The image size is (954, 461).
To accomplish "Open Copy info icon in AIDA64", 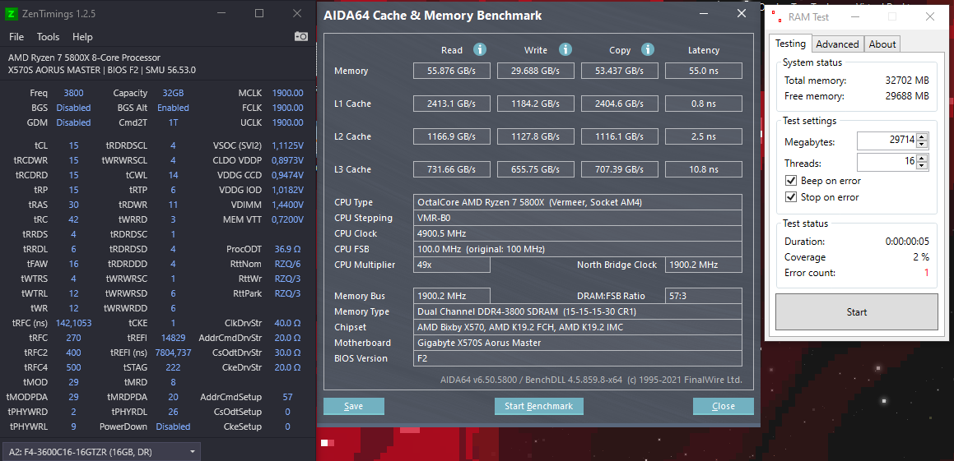I will 647,50.
